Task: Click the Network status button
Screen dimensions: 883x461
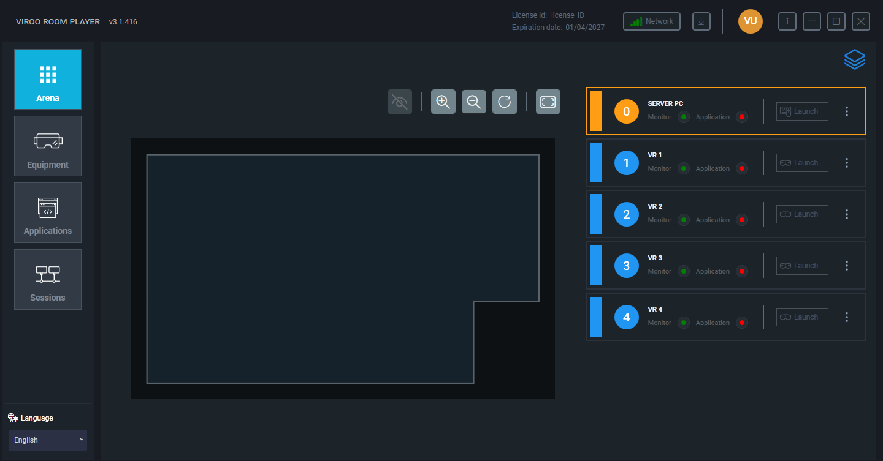Action: [x=652, y=21]
